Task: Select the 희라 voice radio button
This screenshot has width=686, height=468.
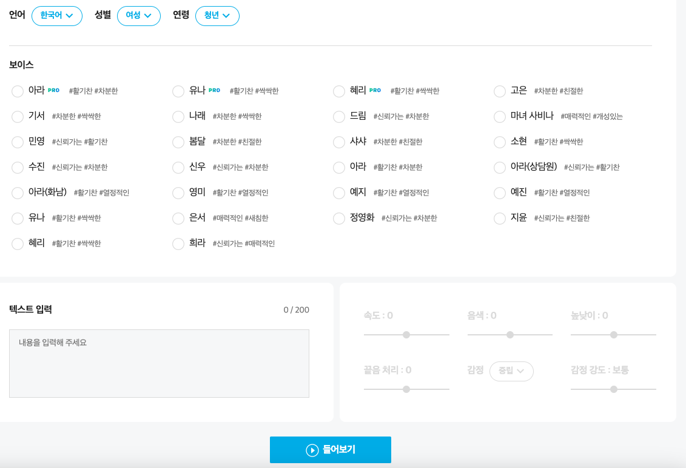Action: (x=178, y=243)
